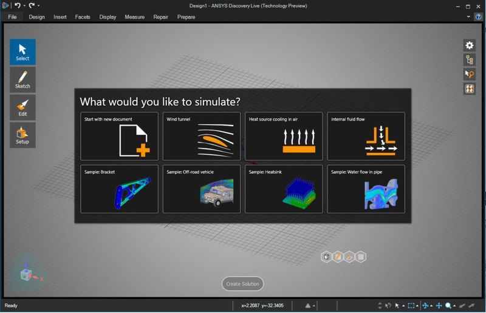The height and width of the screenshot is (313, 486).
Task: Click the ANSYS Discovery application logo icon
Action: [x=5, y=5]
